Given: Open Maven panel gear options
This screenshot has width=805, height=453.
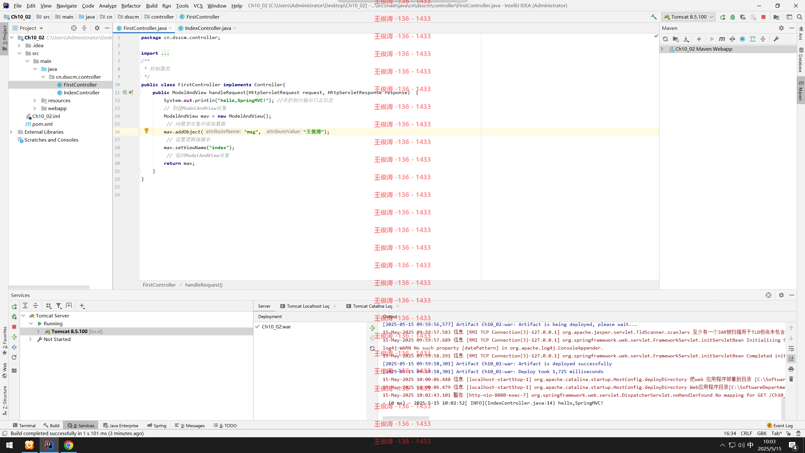Looking at the screenshot, I should tap(781, 28).
